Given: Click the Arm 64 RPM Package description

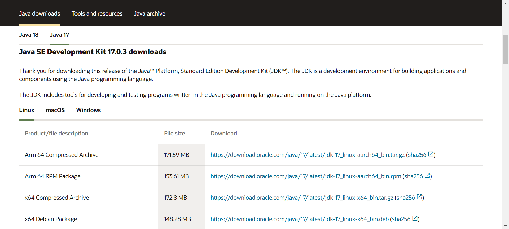Looking at the screenshot, I should [52, 176].
